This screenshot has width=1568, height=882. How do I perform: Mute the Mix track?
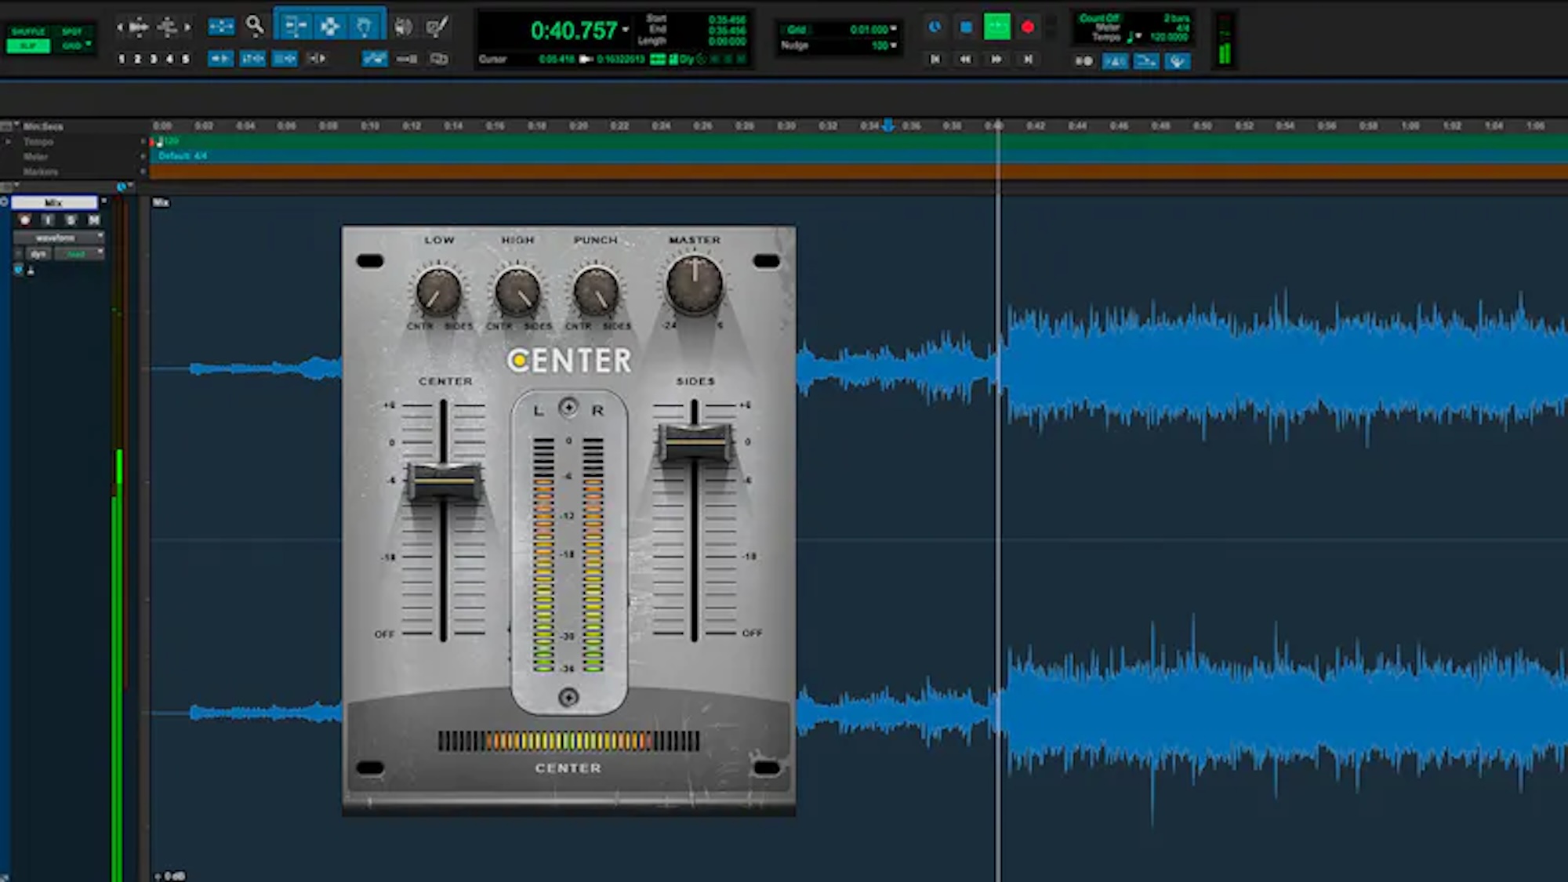click(93, 220)
